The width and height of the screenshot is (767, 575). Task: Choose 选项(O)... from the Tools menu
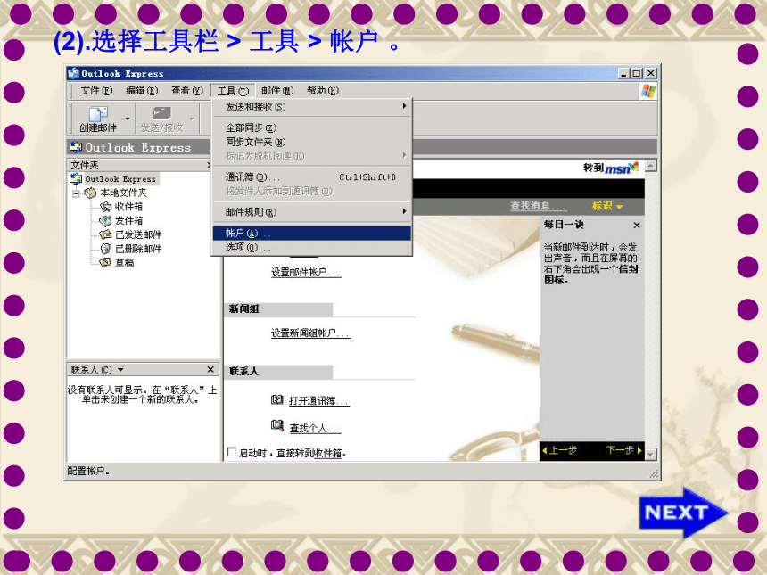(311, 248)
